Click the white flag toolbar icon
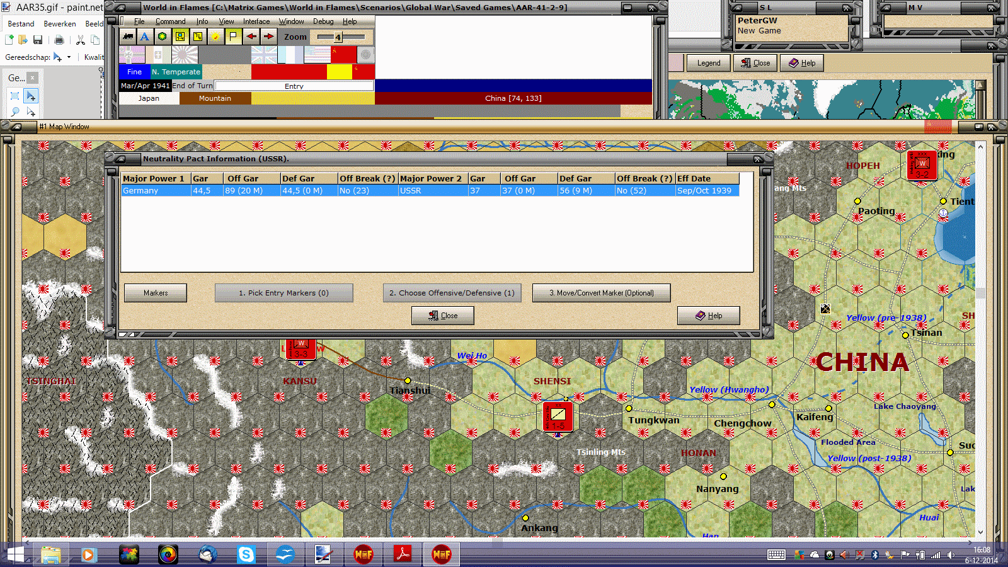 click(x=233, y=37)
